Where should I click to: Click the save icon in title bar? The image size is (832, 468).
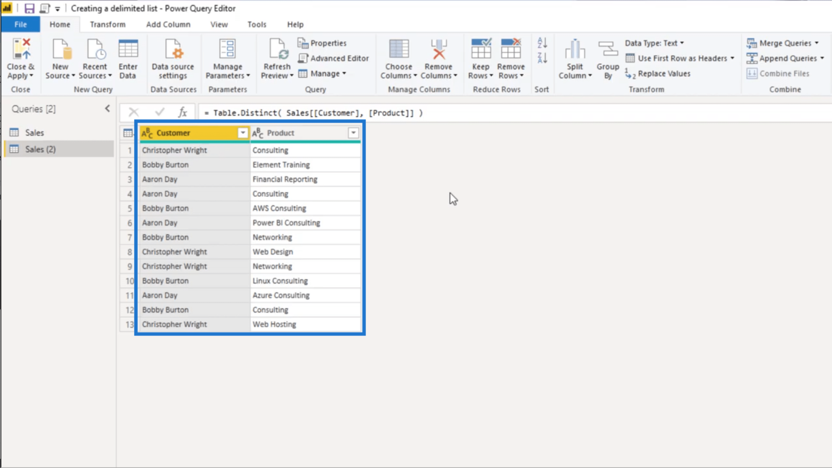(29, 8)
